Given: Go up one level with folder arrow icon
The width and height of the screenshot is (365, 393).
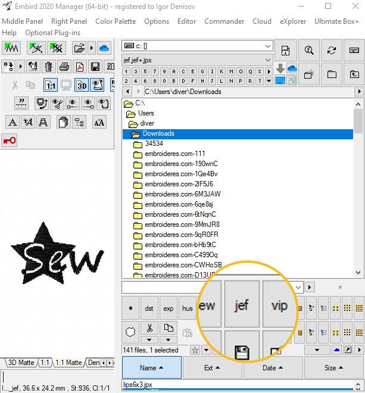Looking at the screenshot, I should 354,74.
